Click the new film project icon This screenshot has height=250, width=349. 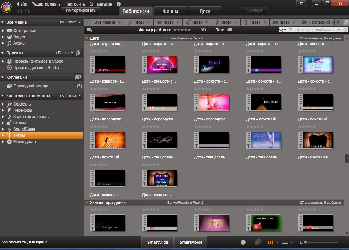coord(78,53)
